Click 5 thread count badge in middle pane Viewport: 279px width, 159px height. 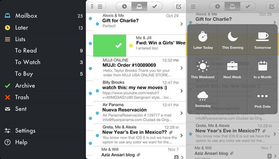(x=176, y=157)
